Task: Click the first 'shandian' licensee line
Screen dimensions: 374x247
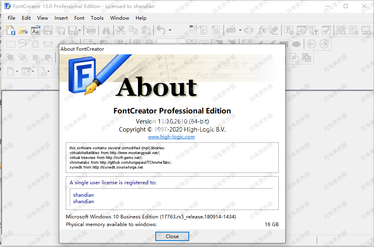Action: tap(84, 195)
